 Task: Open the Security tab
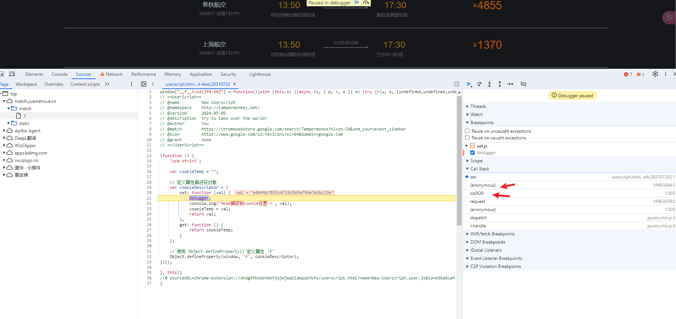pyautogui.click(x=228, y=74)
